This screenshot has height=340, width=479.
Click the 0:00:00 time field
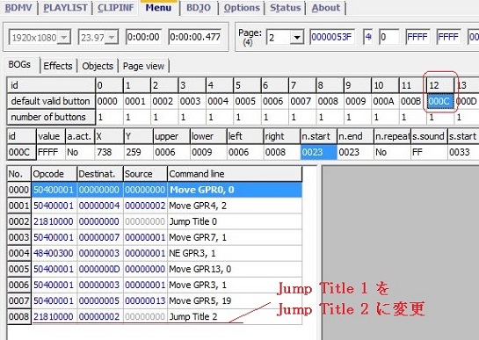143,37
